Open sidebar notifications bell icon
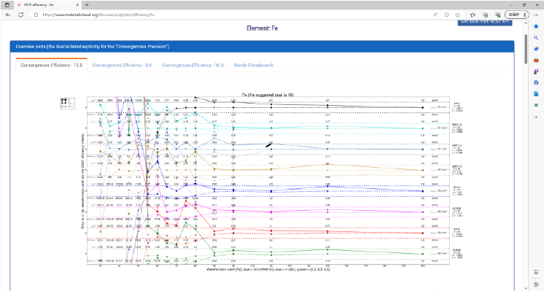The image size is (544, 291). click(x=536, y=27)
